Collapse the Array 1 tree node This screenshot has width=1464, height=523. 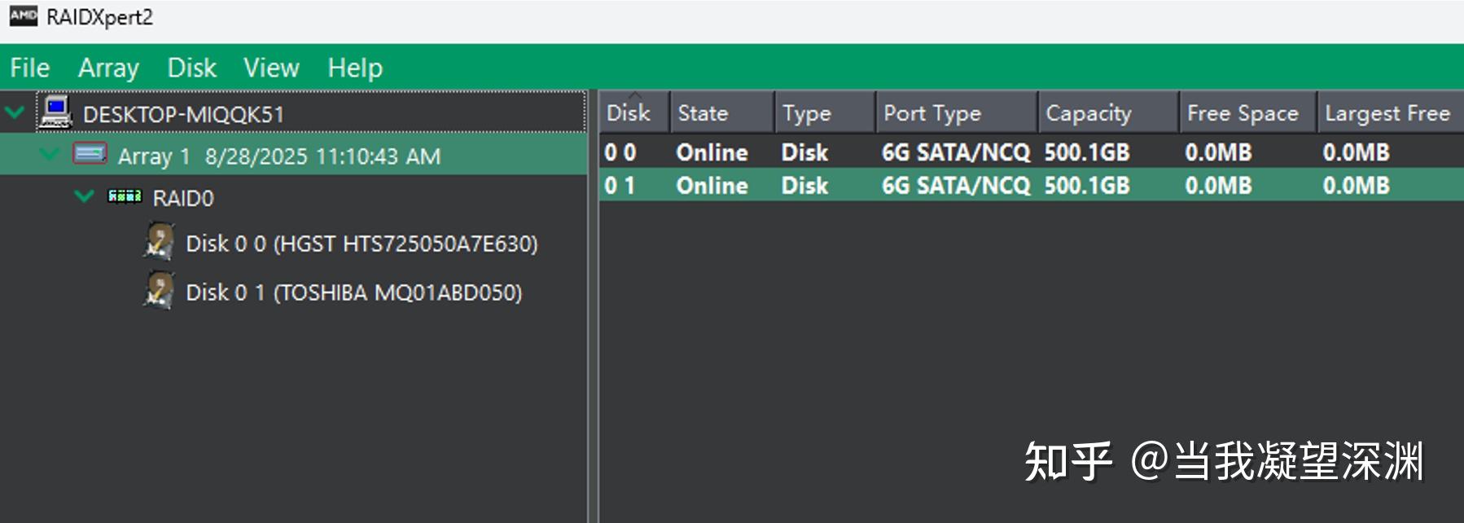pyautogui.click(x=50, y=153)
